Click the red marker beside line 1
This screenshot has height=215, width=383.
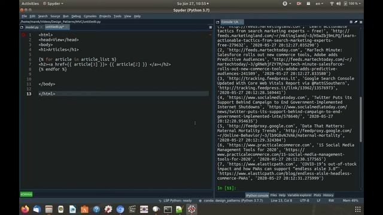23,35
